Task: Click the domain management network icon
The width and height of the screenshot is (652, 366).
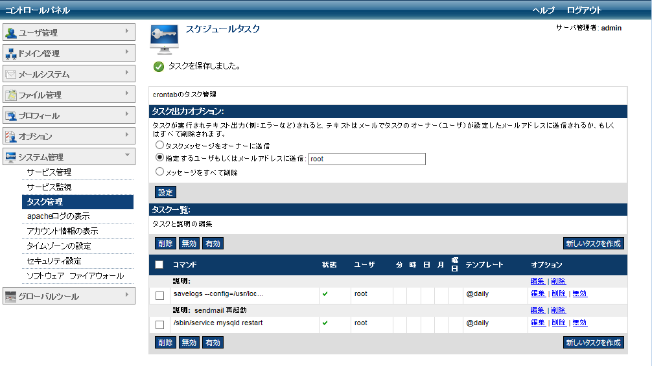Action: (11, 54)
